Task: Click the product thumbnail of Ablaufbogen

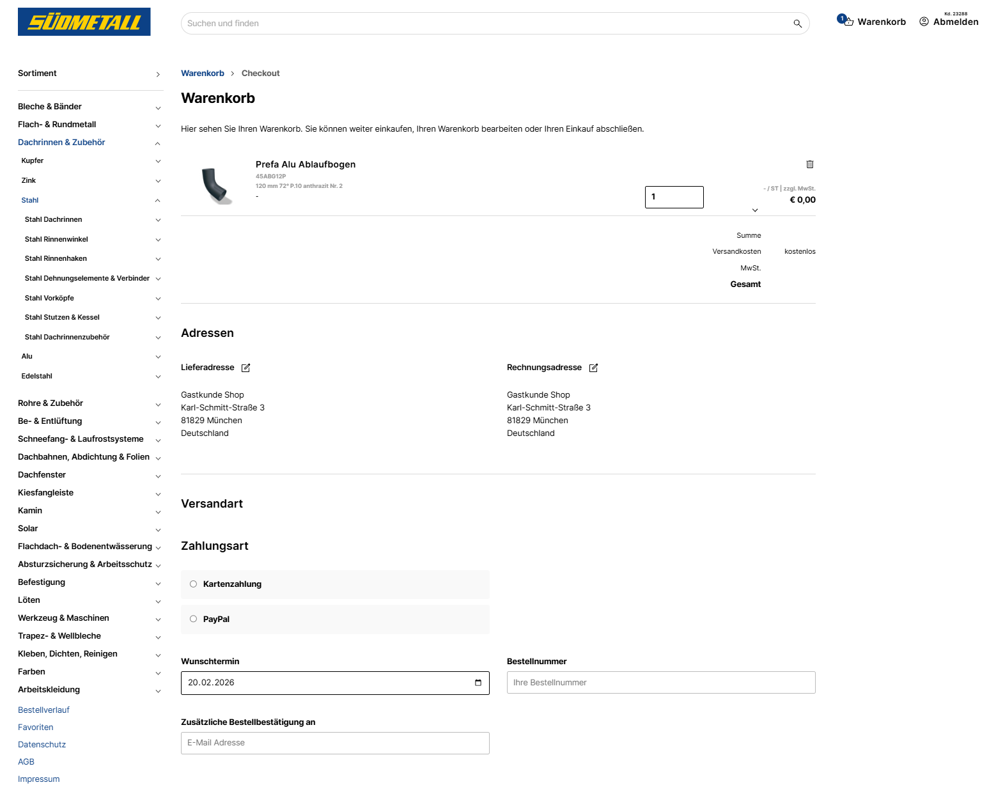Action: click(216, 185)
